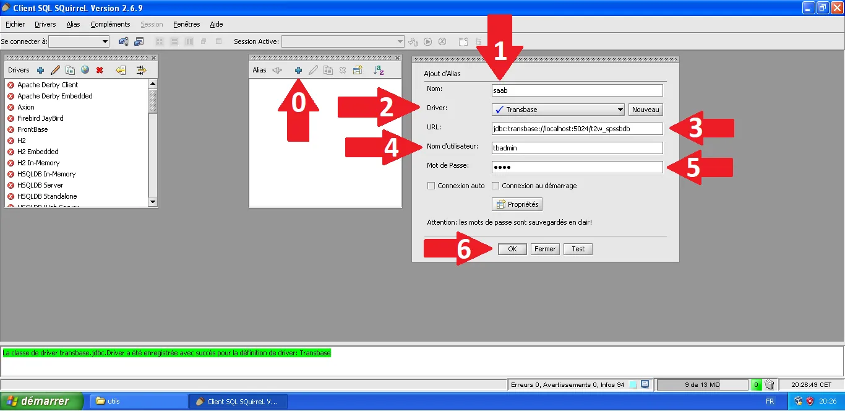845x411 pixels.
Task: Click the modify driver pencil icon
Action: pyautogui.click(x=54, y=70)
